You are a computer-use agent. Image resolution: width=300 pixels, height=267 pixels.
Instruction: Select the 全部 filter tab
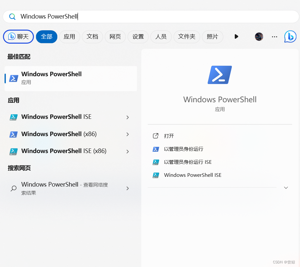pos(47,36)
